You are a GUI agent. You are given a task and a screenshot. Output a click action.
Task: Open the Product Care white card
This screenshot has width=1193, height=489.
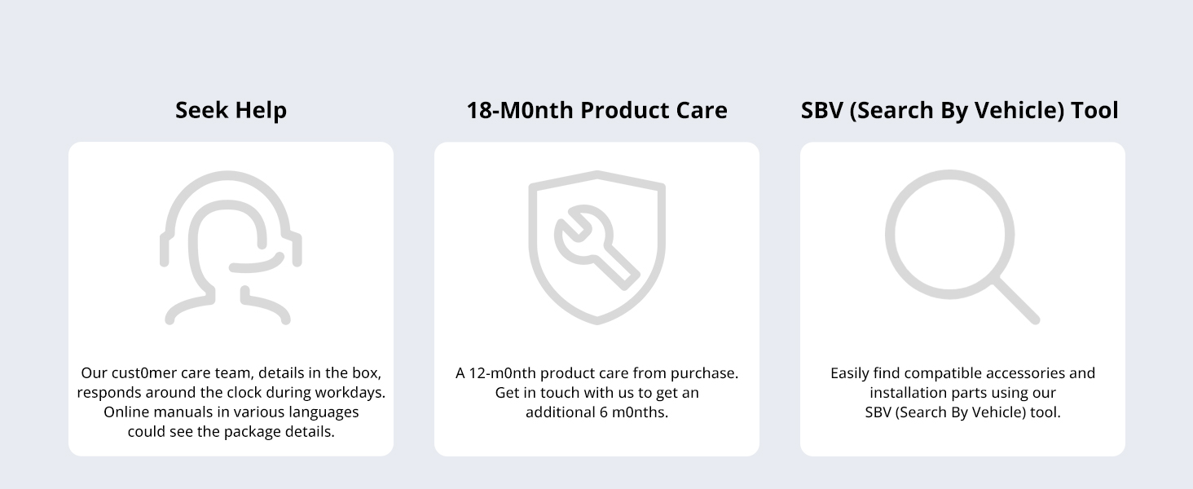pos(596,299)
